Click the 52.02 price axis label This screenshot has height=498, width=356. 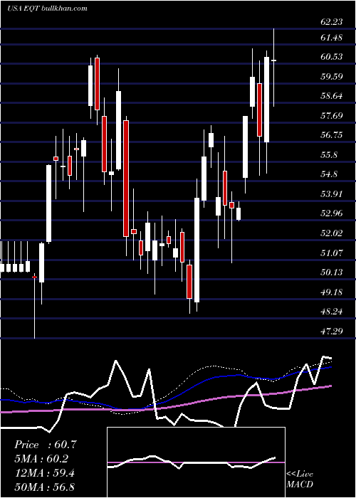tap(332, 233)
